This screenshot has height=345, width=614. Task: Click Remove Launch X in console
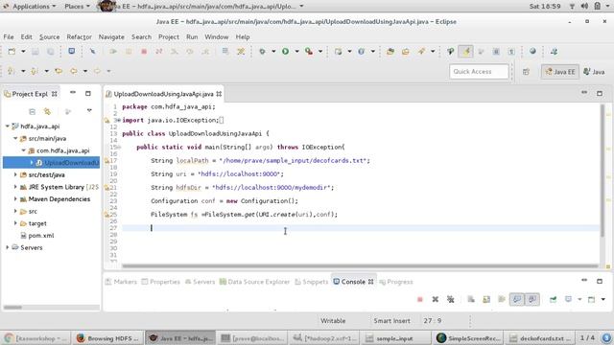coord(435,299)
